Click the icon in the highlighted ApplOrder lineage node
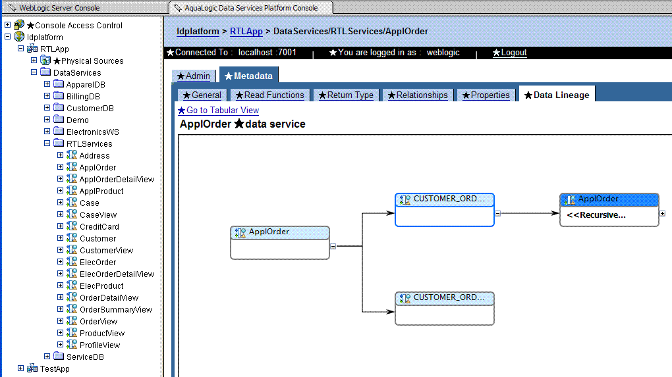Image resolution: width=672 pixels, height=377 pixels. 569,199
